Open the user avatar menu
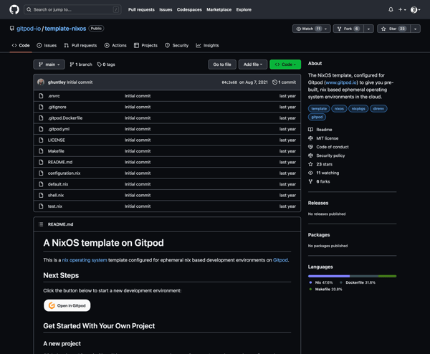This screenshot has height=354, width=430. tap(415, 9)
